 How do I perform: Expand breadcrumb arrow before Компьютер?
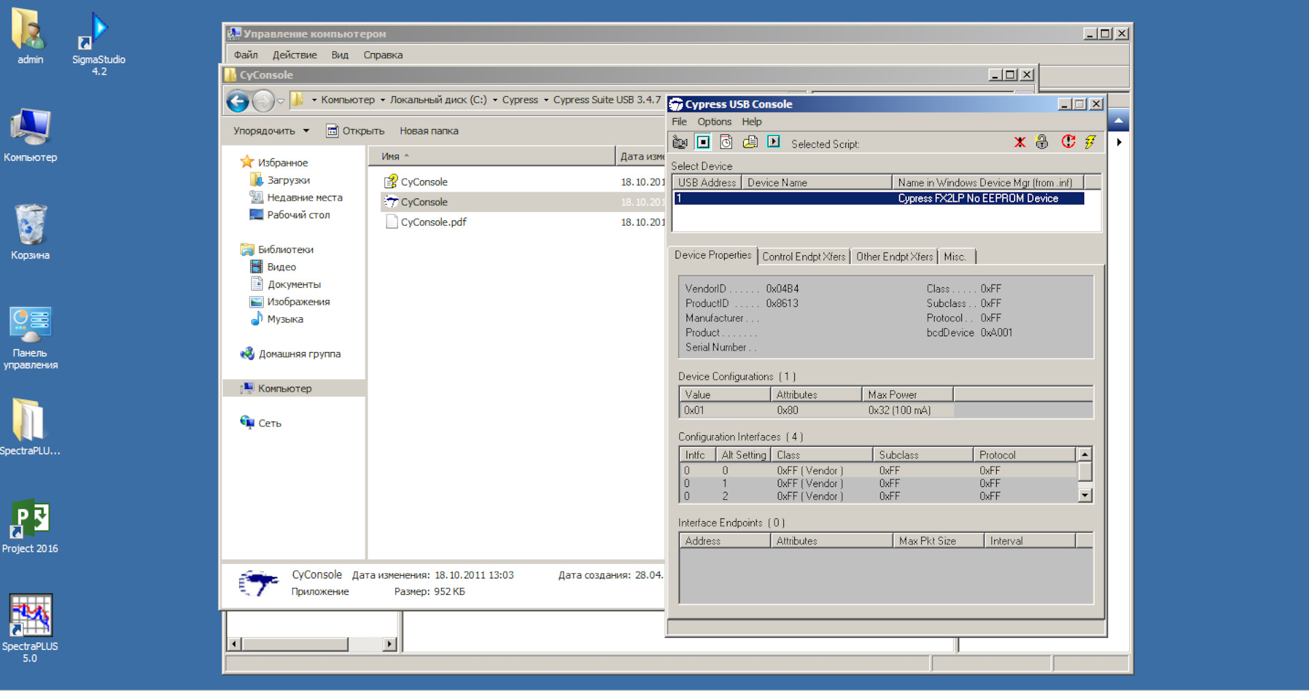coord(314,100)
